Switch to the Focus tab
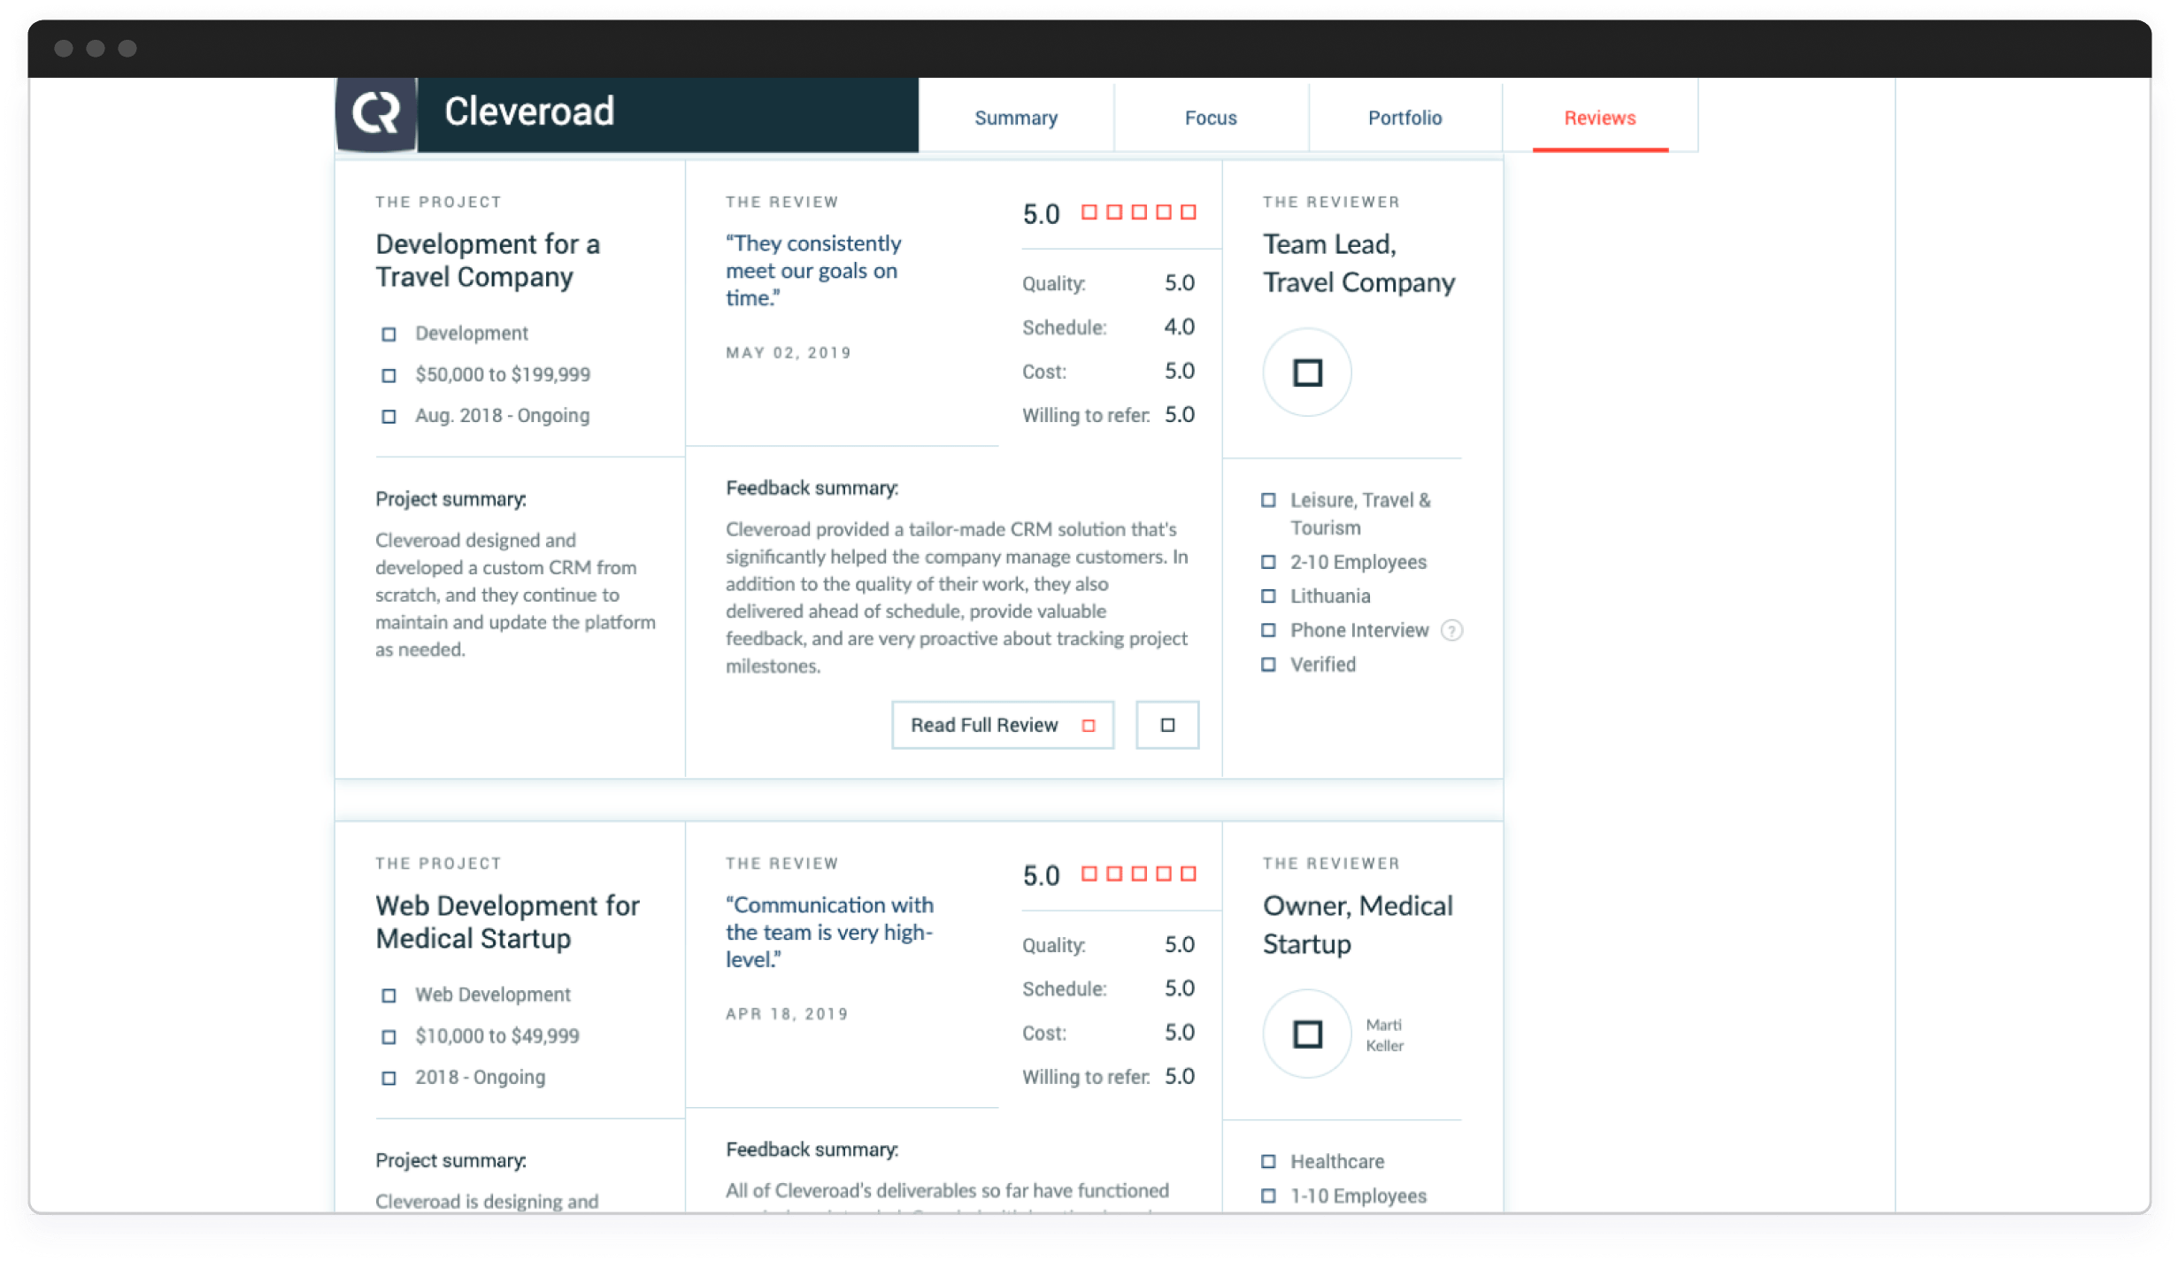The width and height of the screenshot is (2178, 1261). coord(1211,118)
